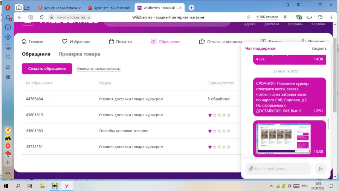The height and width of the screenshot is (191, 339).
Task: Close the support chat via Закрыть
Action: point(319,49)
